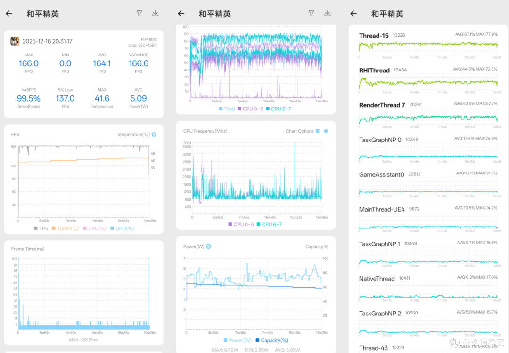The image size is (509, 353).
Task: Click the 2025-12-16 20:31:17 timestamp
Action: [x=48, y=41]
